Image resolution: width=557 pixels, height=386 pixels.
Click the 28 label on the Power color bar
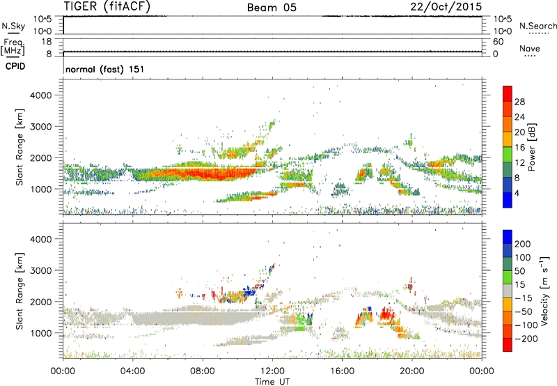519,102
